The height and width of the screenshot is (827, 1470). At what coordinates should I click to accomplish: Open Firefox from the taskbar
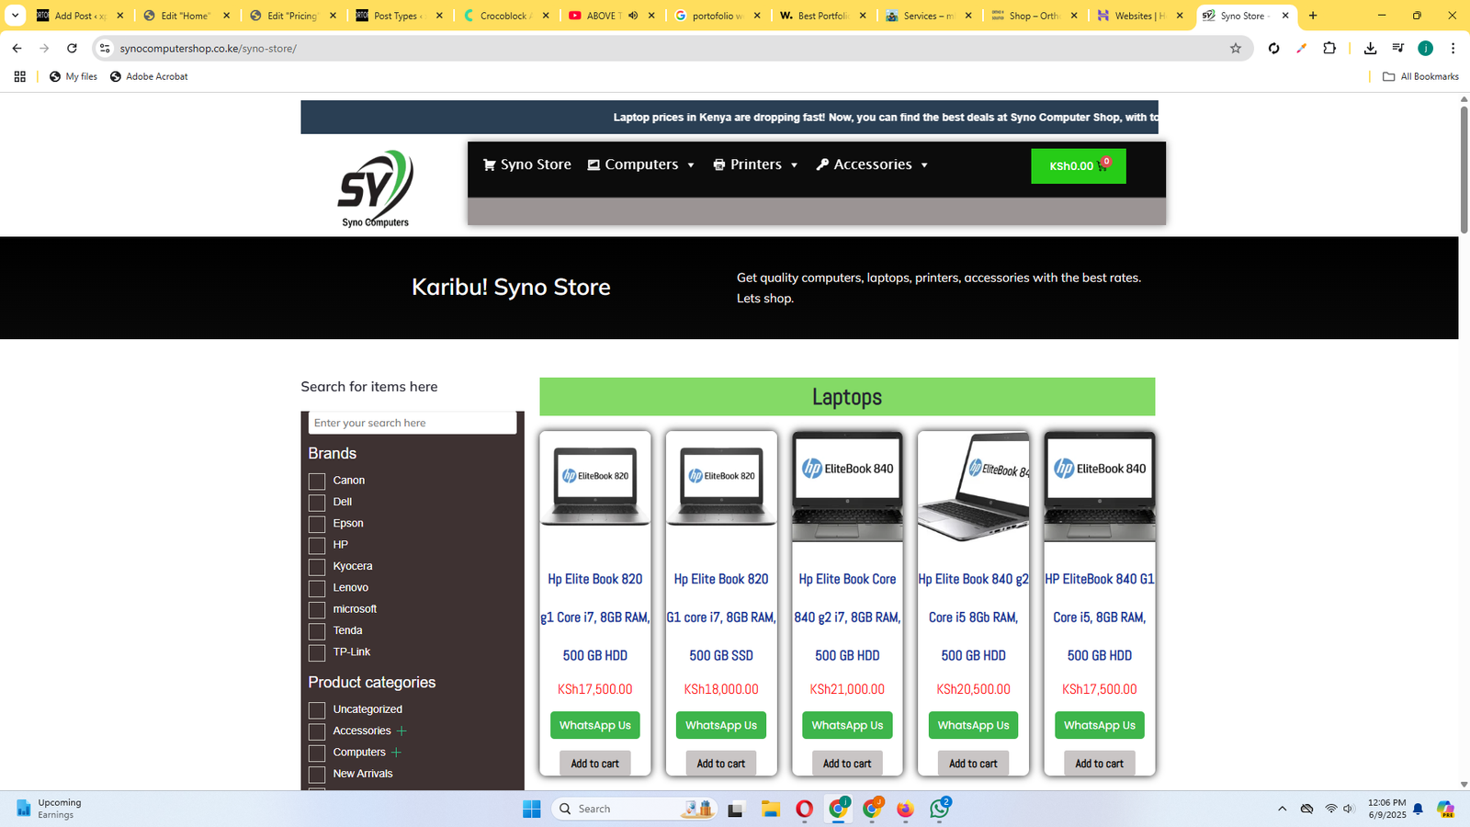(905, 809)
